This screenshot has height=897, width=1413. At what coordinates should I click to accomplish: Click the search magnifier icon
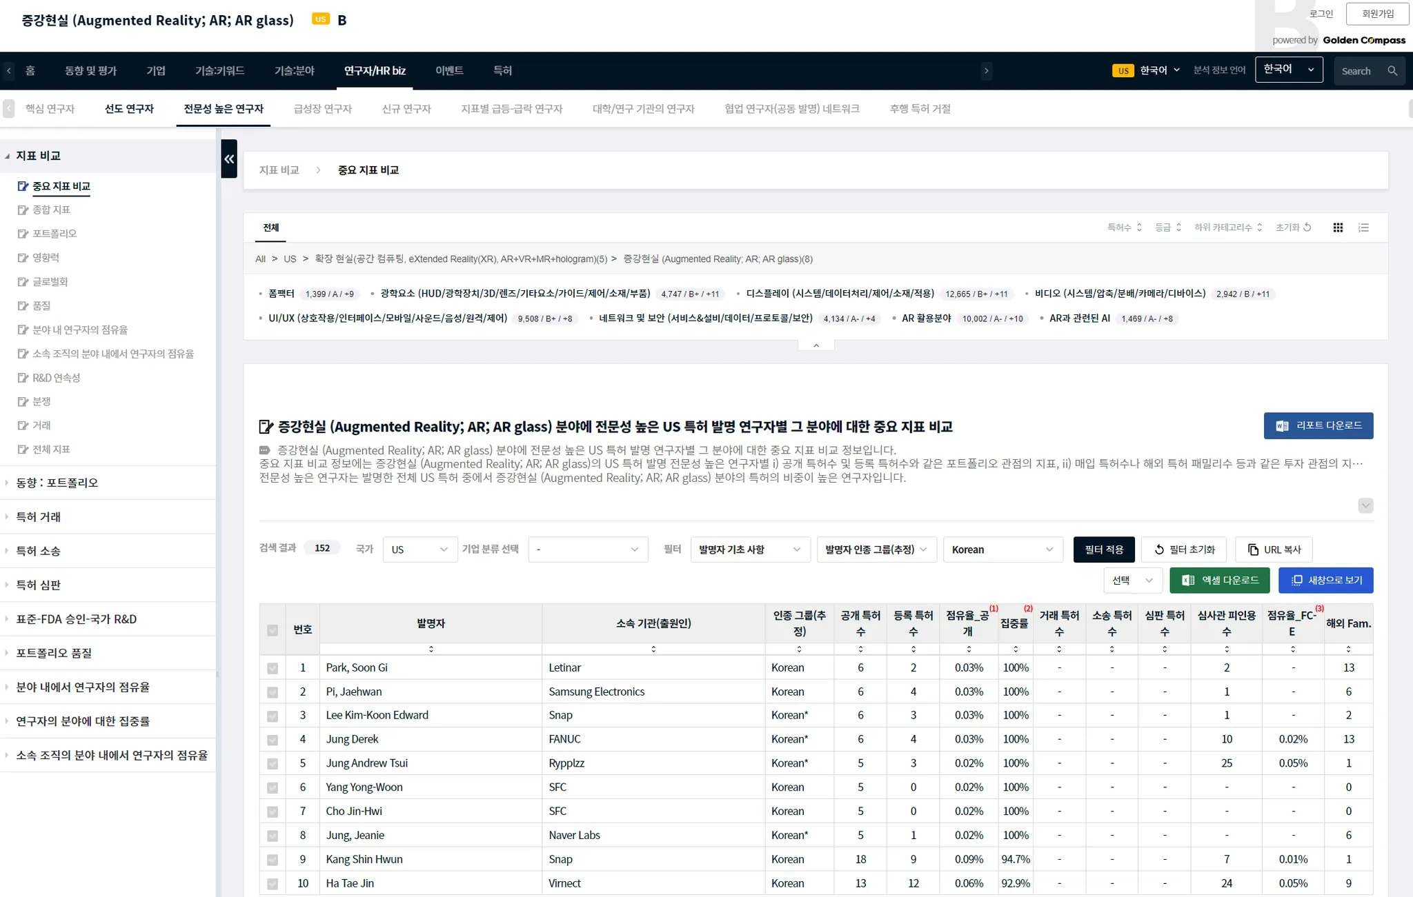tap(1392, 71)
